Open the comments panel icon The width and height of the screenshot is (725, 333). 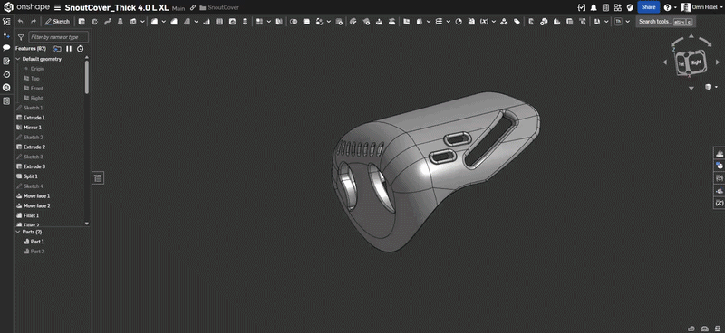click(6, 48)
